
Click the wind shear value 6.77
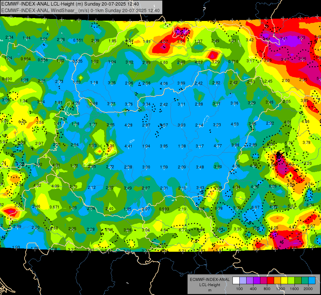pos(183,230)
